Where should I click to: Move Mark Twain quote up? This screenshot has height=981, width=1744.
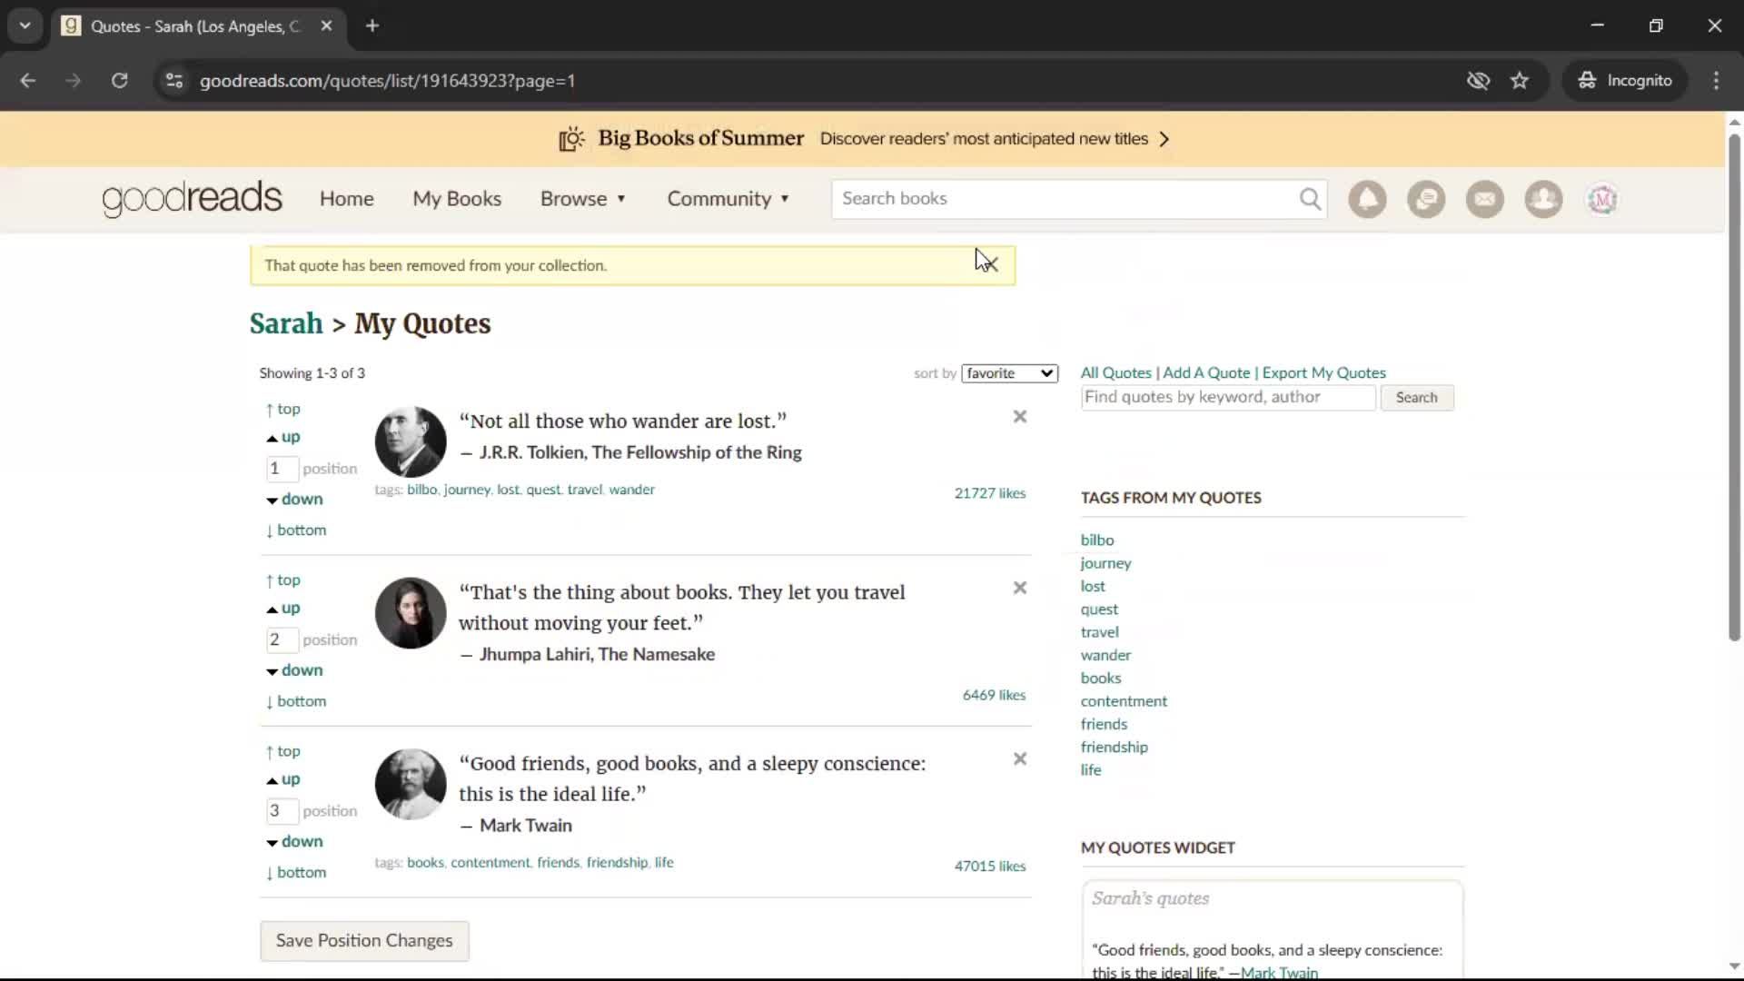point(283,779)
